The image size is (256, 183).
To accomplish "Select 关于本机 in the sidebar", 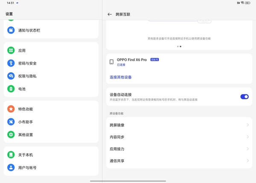I will tap(25, 155).
